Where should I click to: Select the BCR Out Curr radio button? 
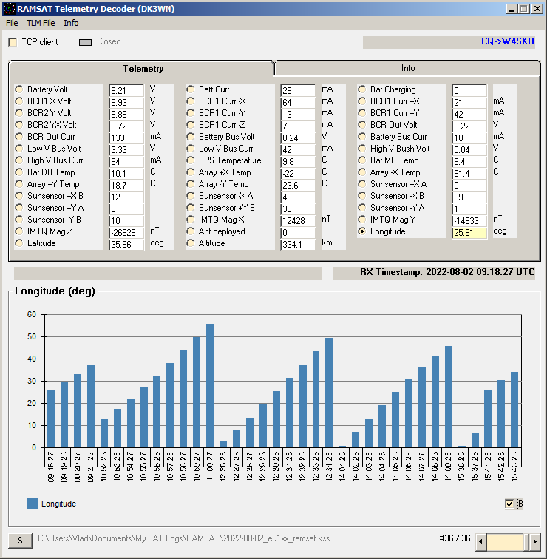click(x=19, y=137)
